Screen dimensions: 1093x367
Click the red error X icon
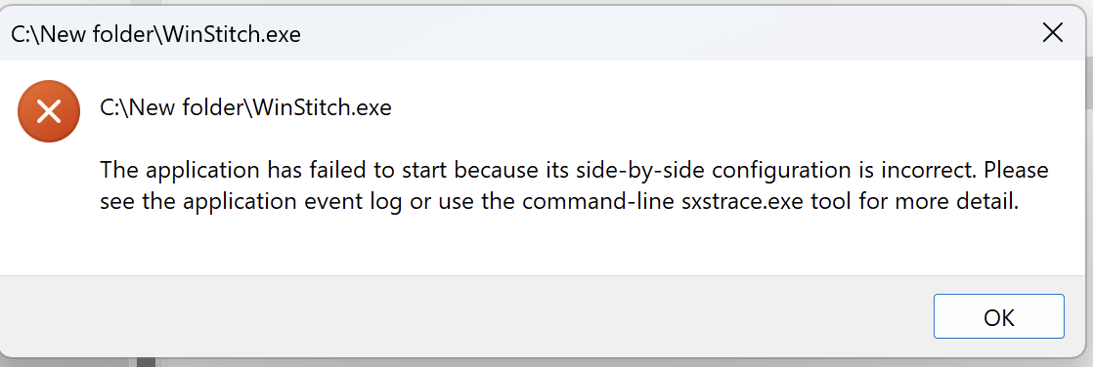[x=49, y=111]
